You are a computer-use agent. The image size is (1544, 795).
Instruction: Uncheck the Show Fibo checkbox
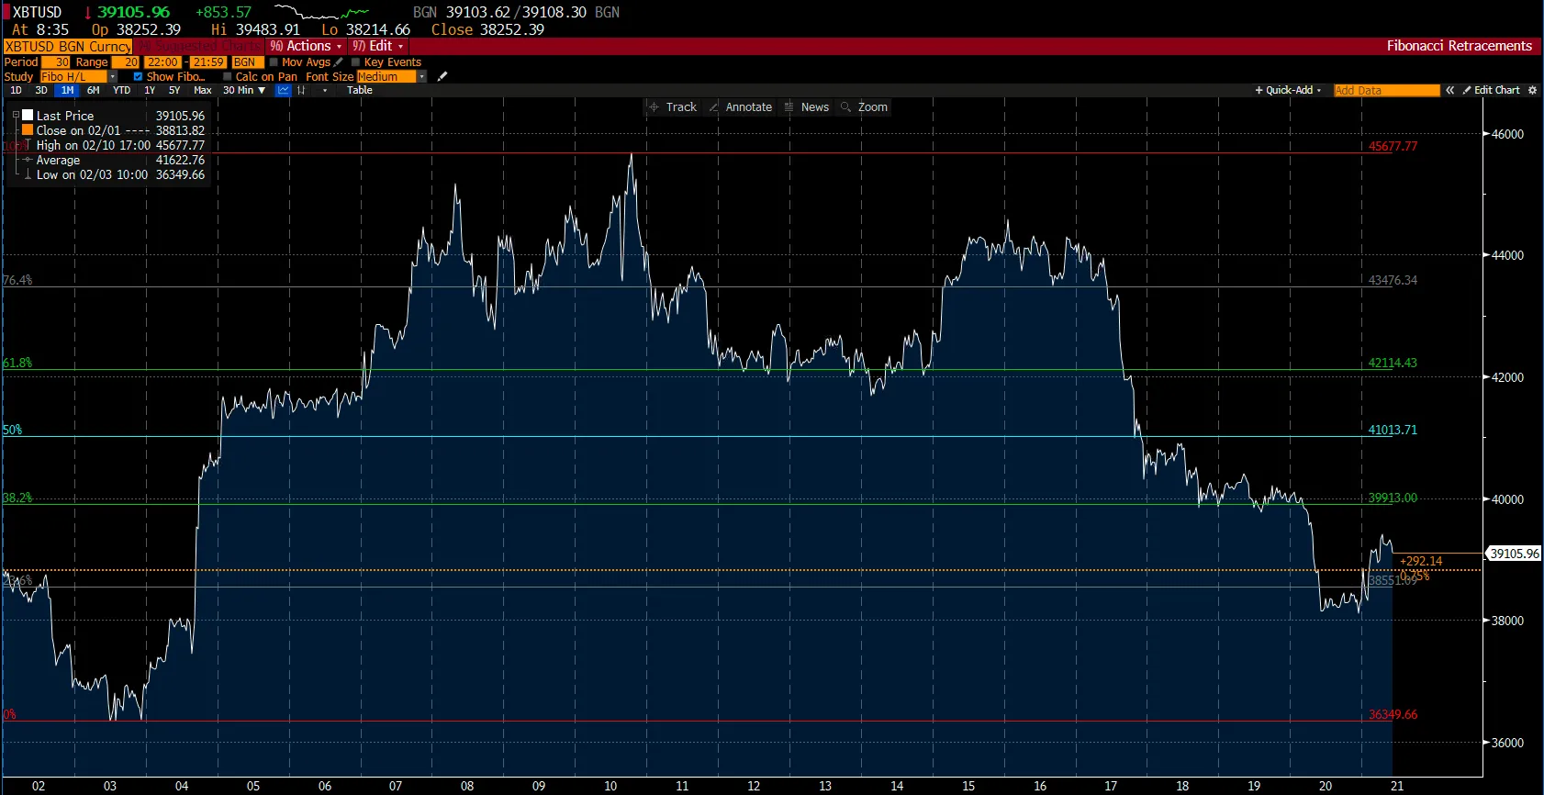tap(139, 77)
